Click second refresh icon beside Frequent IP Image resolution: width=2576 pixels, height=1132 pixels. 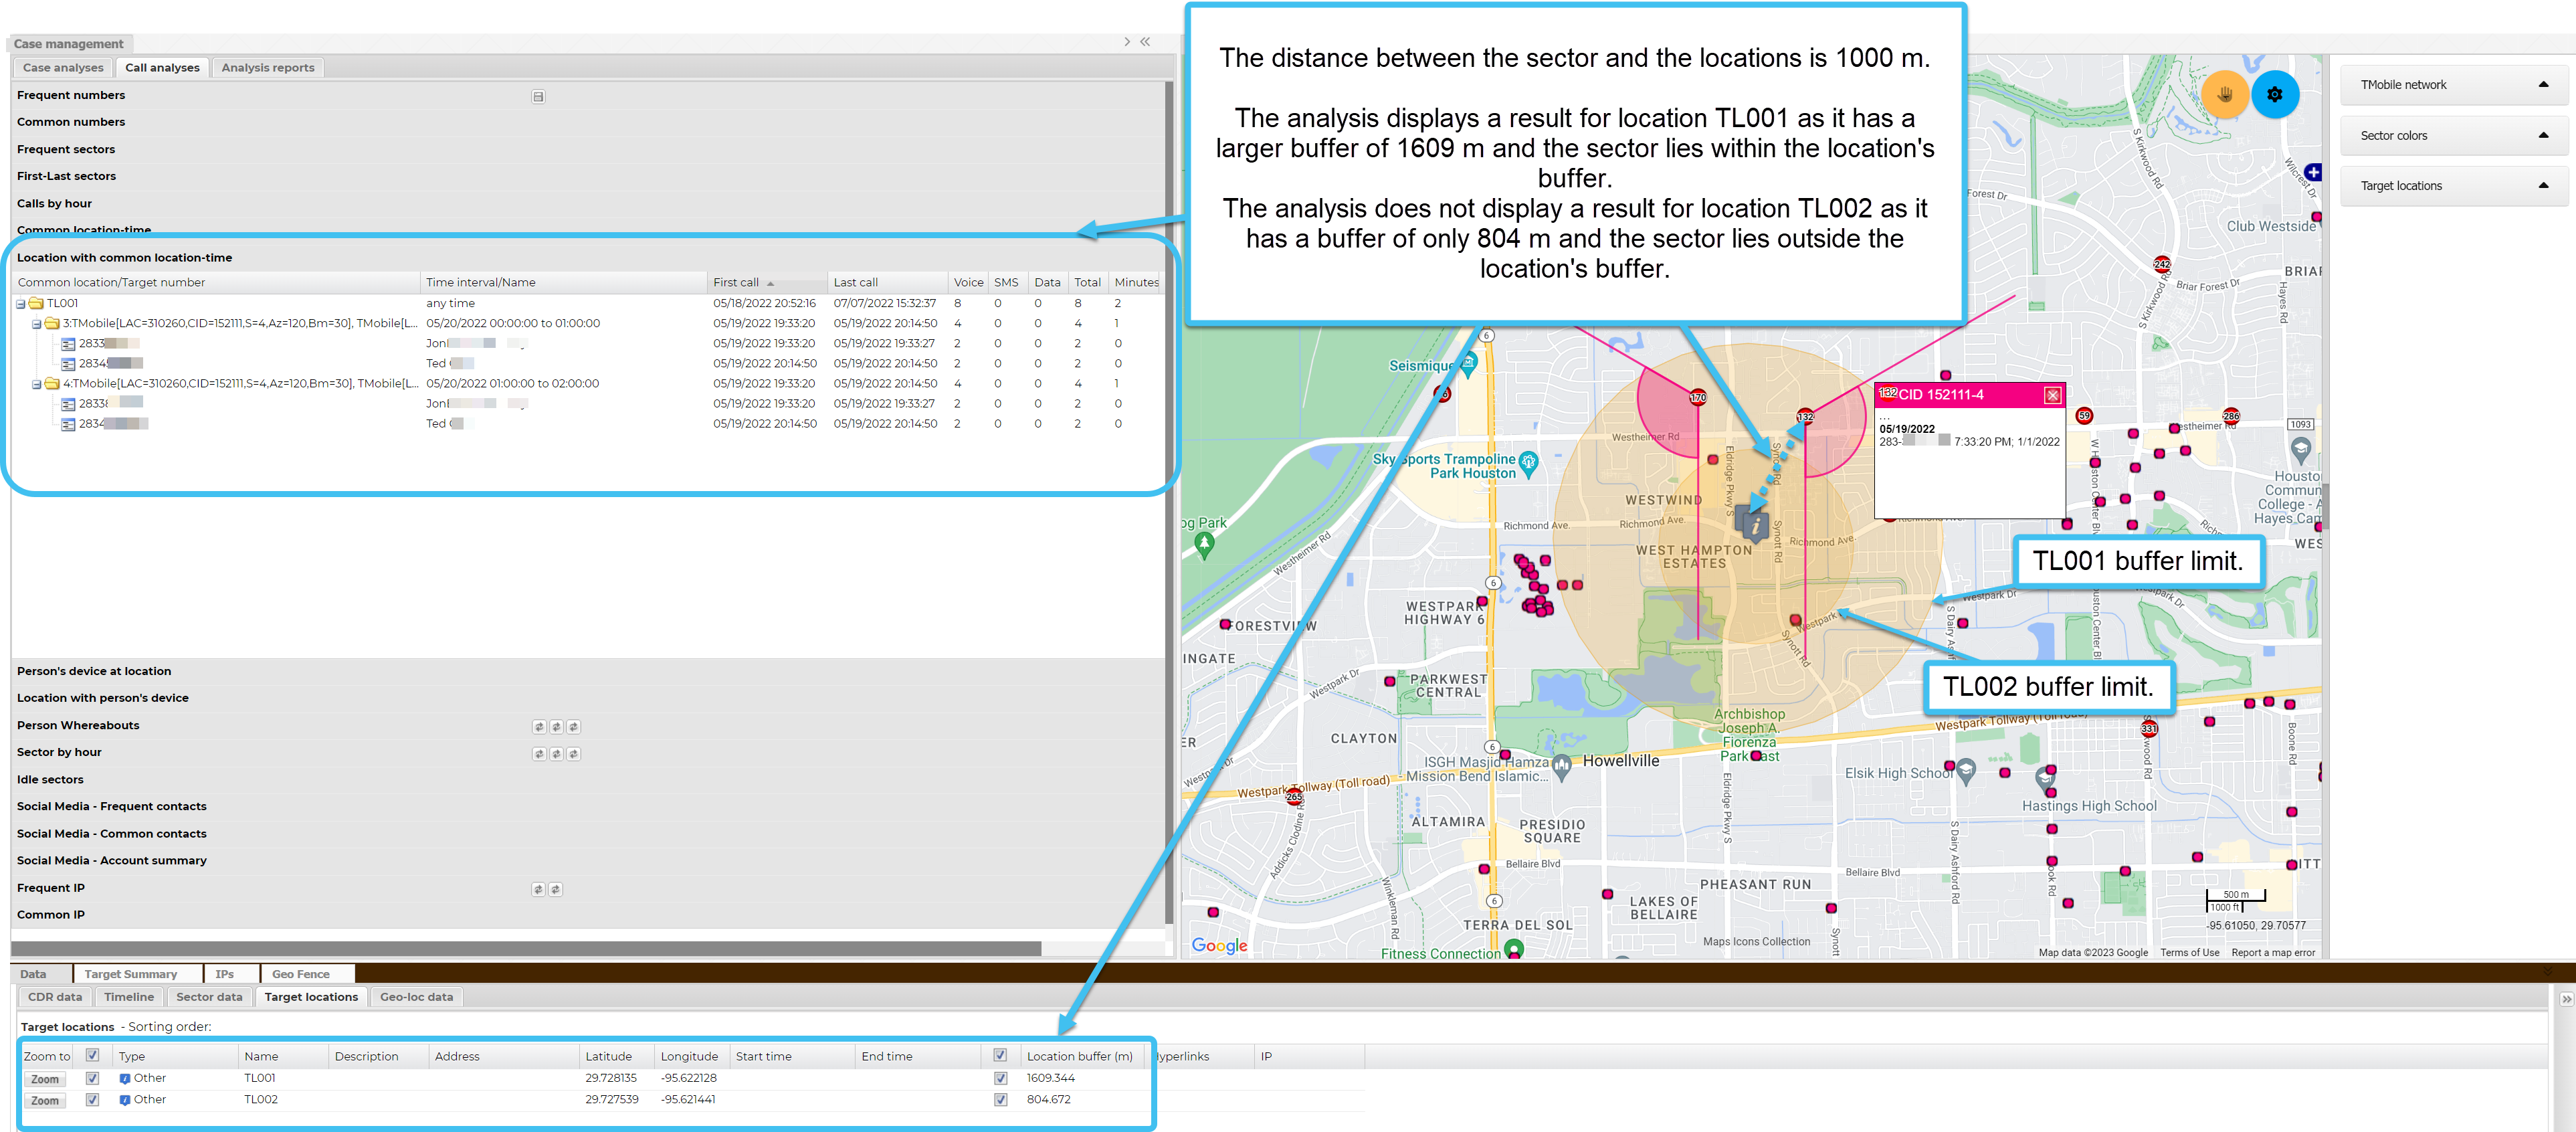tap(556, 889)
